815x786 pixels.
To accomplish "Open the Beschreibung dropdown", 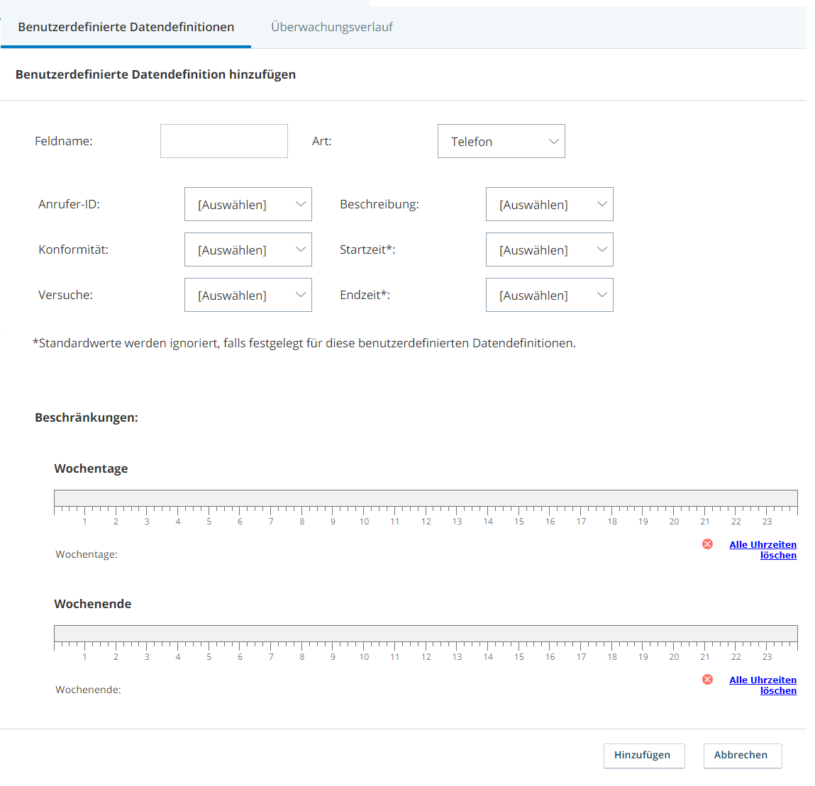I will pos(550,204).
